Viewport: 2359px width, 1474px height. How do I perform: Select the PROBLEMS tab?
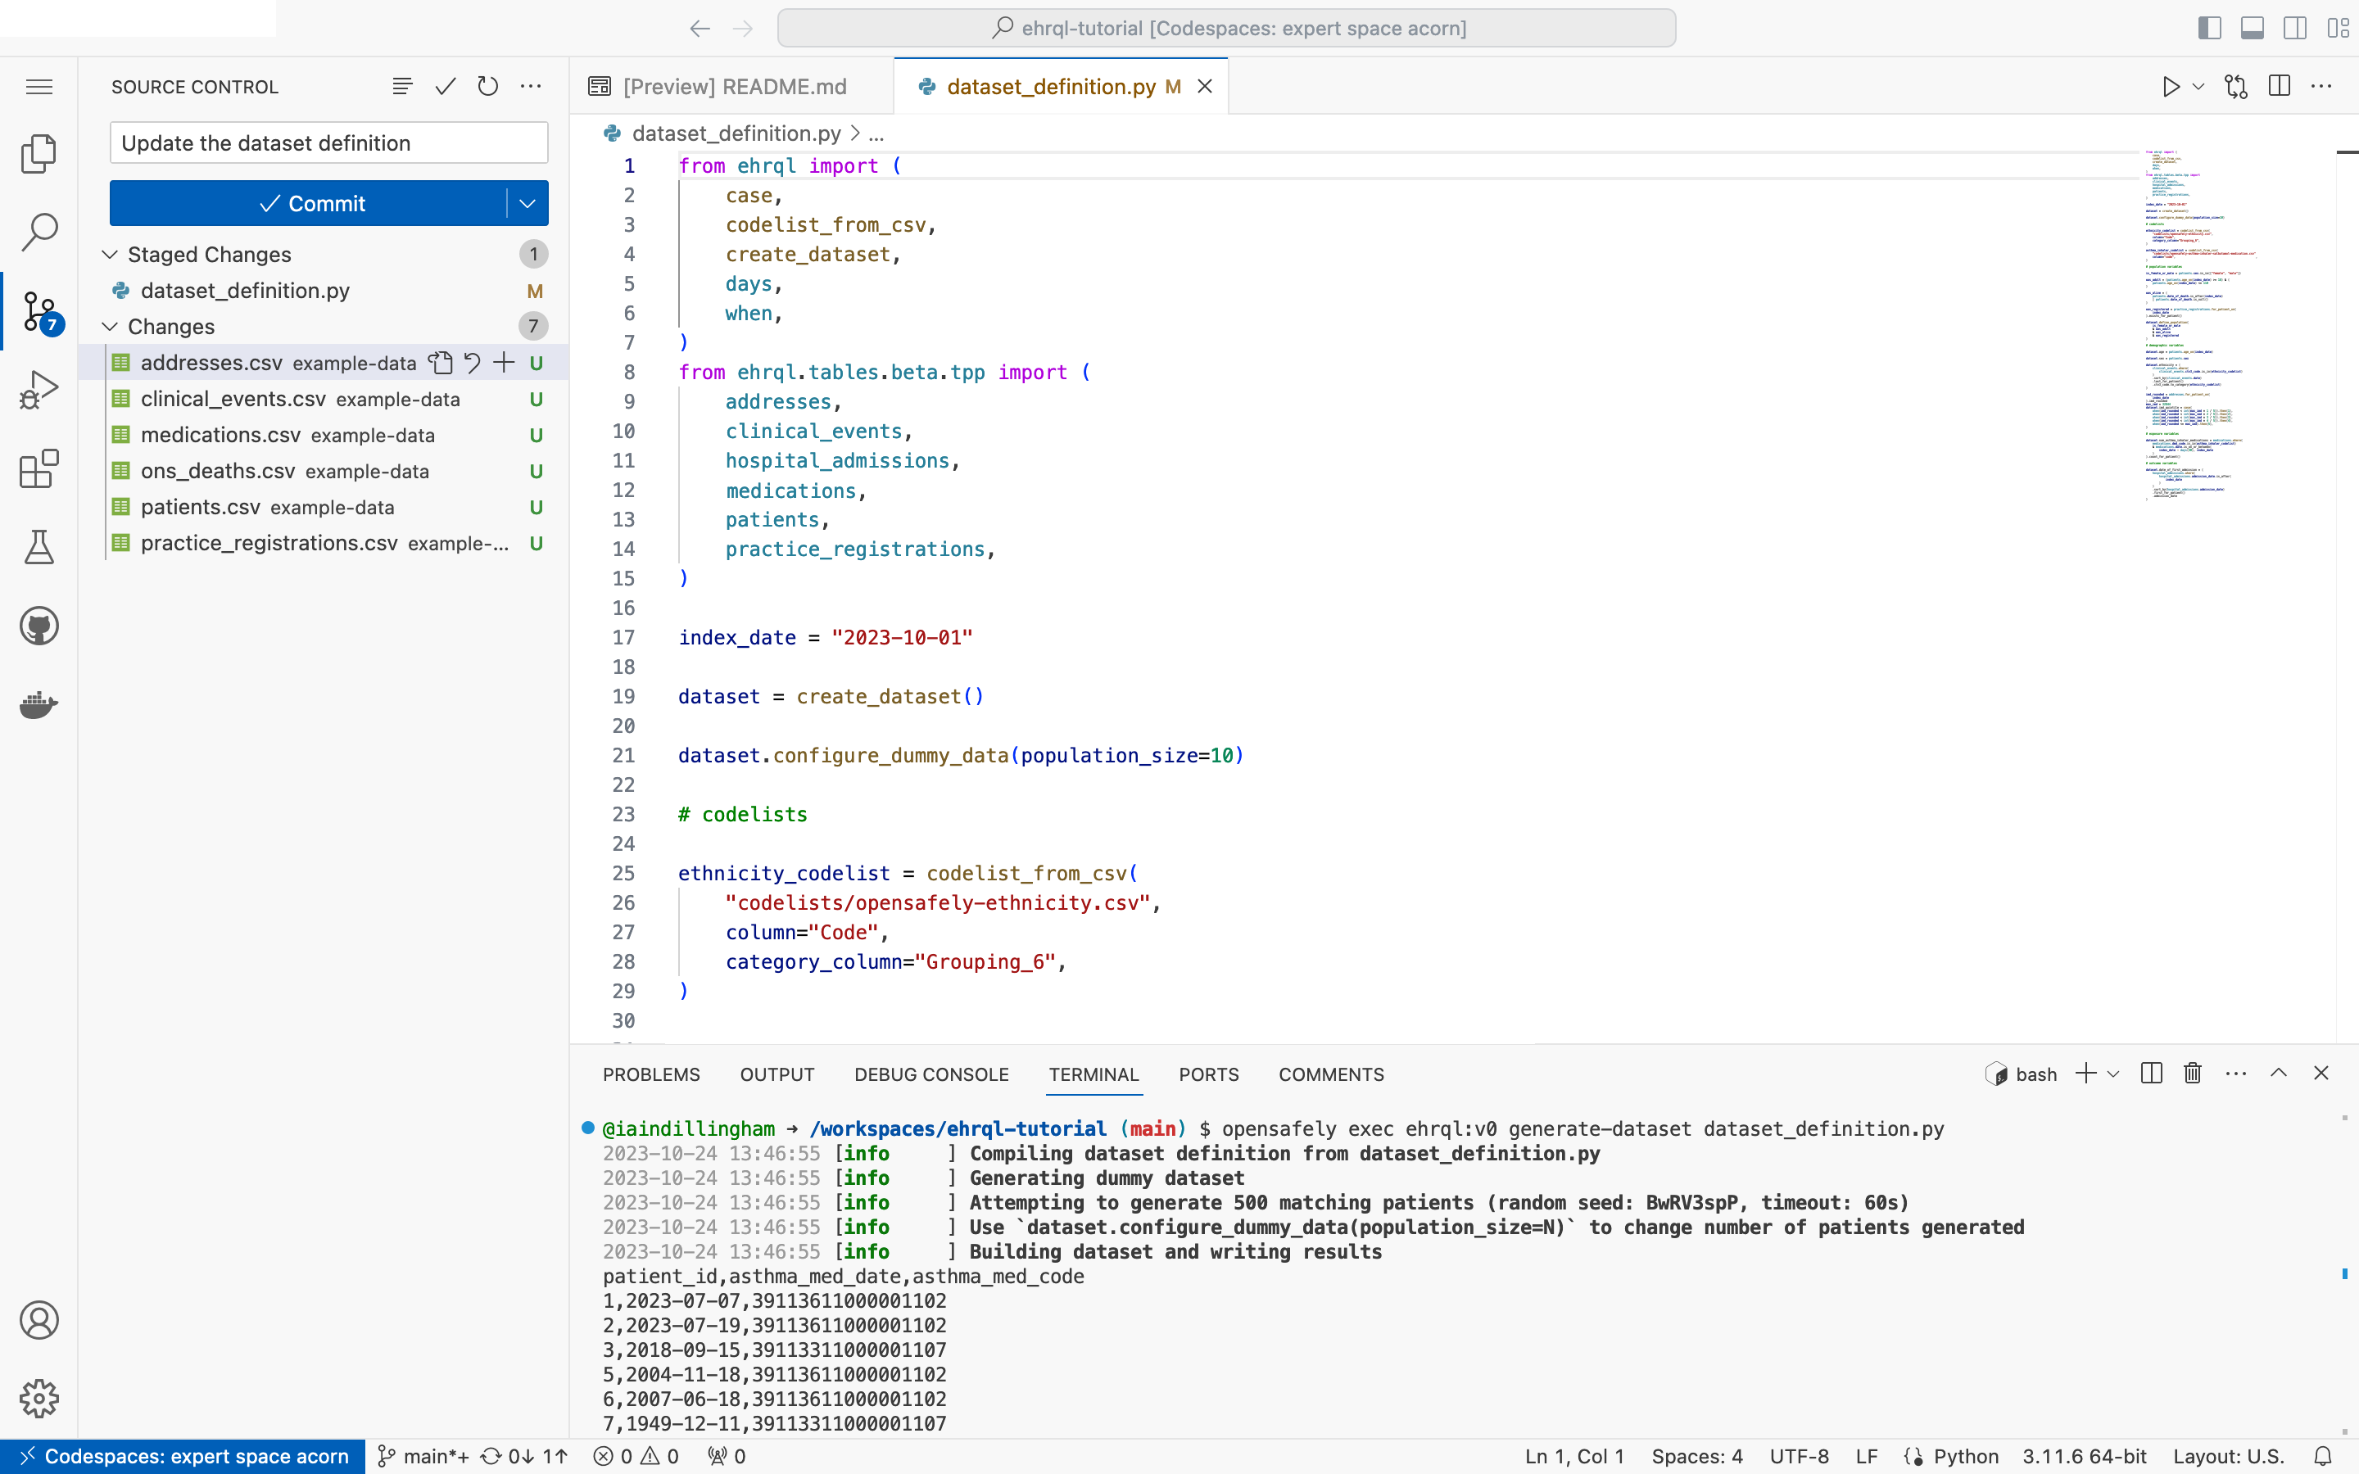[652, 1074]
